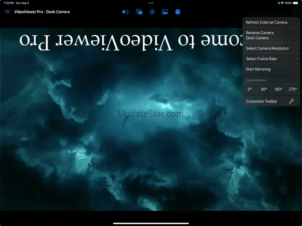The height and width of the screenshot is (226, 302).
Task: Tap the battery indicator in status bar
Action: (295, 3)
